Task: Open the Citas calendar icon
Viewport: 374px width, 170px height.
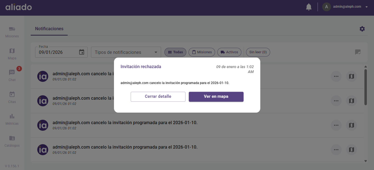Action: click(x=12, y=94)
